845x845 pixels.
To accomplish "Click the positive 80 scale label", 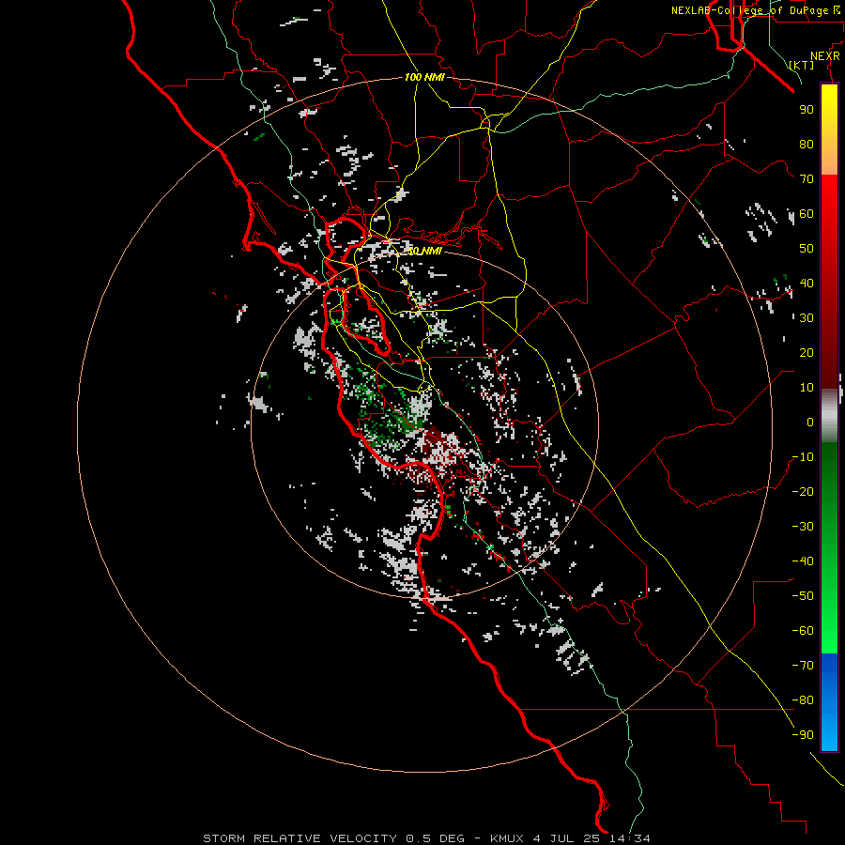I will pos(807,144).
